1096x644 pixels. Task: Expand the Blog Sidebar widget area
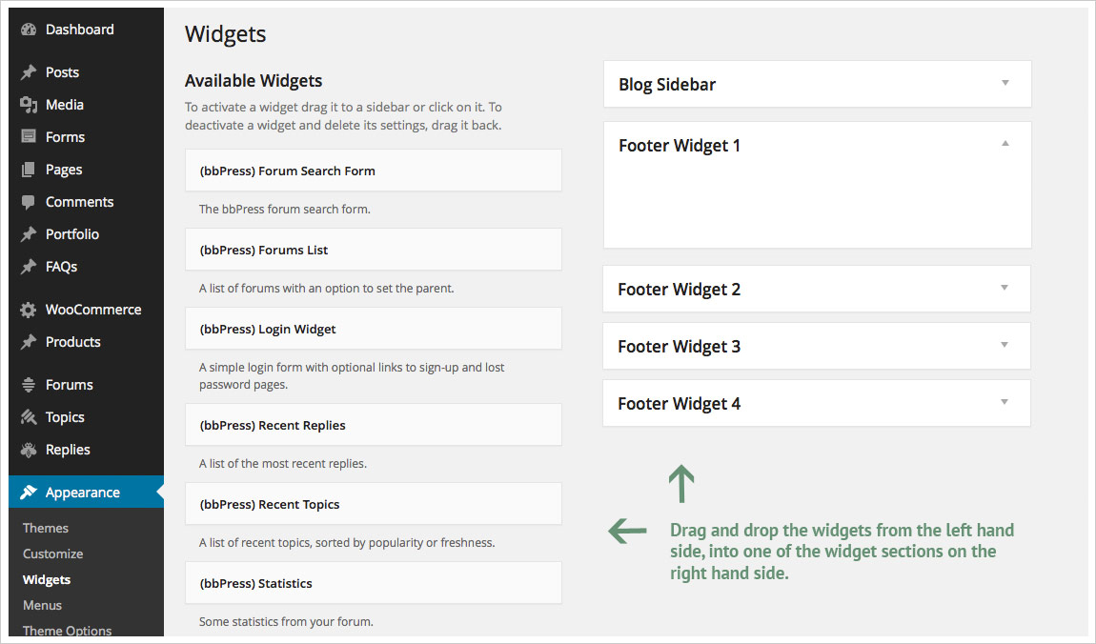pyautogui.click(x=1005, y=83)
